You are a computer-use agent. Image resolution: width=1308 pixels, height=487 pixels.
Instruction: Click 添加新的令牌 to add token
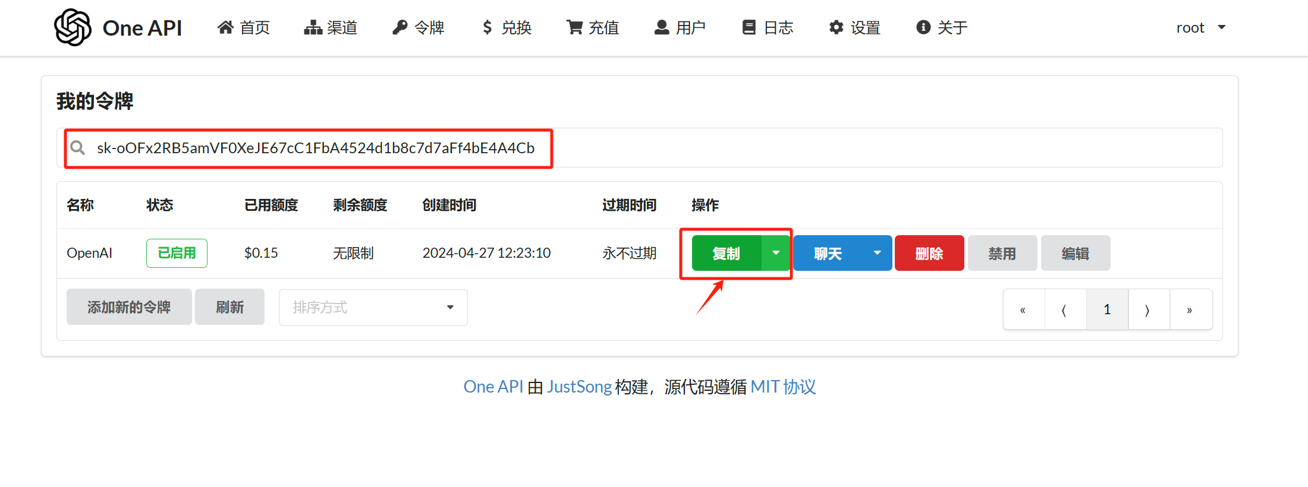coord(129,307)
